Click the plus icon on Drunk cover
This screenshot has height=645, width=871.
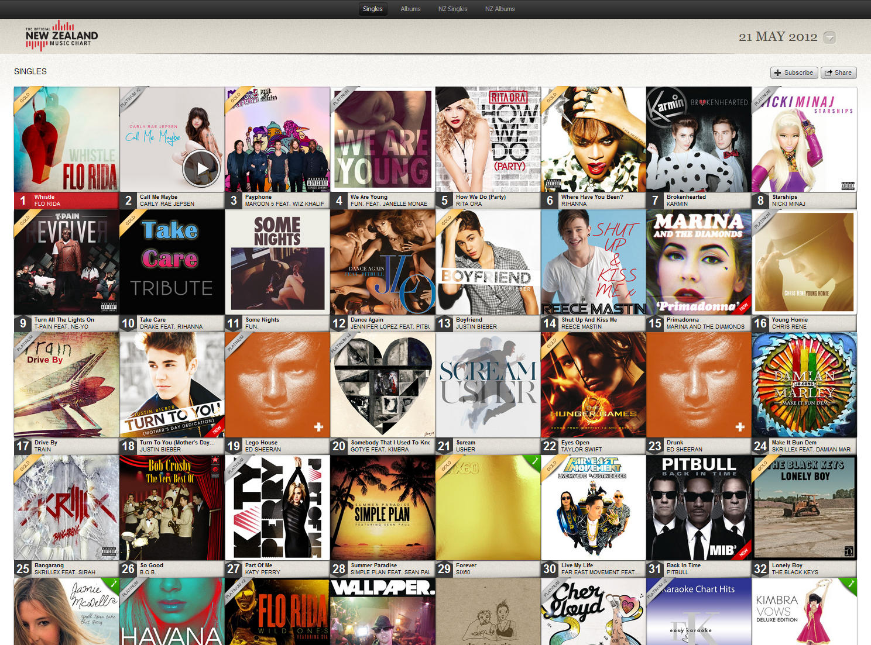[740, 427]
